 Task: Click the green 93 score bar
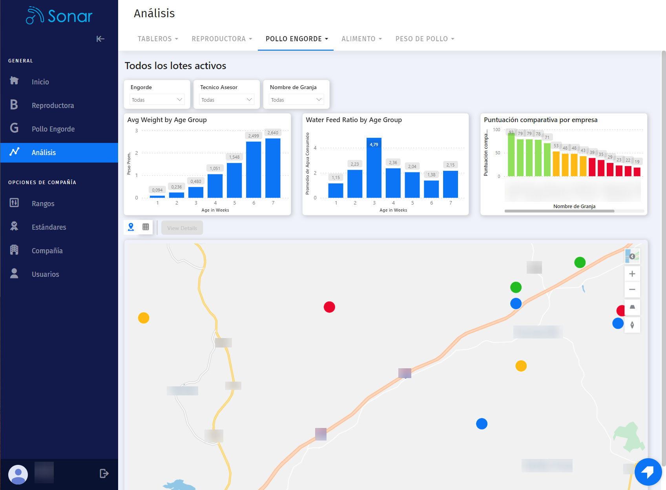[x=511, y=155]
